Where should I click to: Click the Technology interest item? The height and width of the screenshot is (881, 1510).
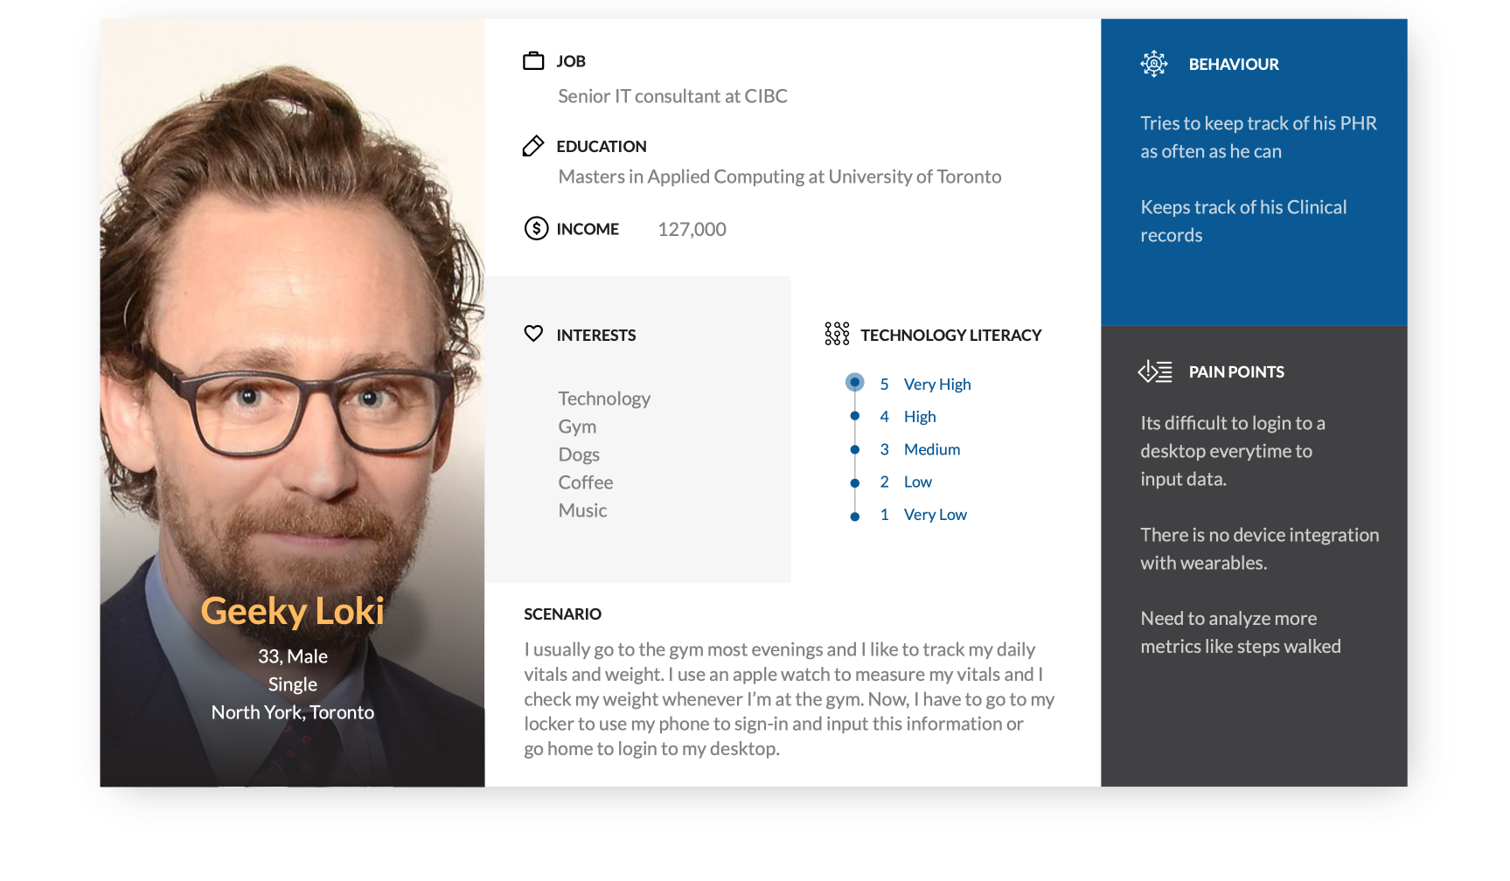click(x=604, y=399)
